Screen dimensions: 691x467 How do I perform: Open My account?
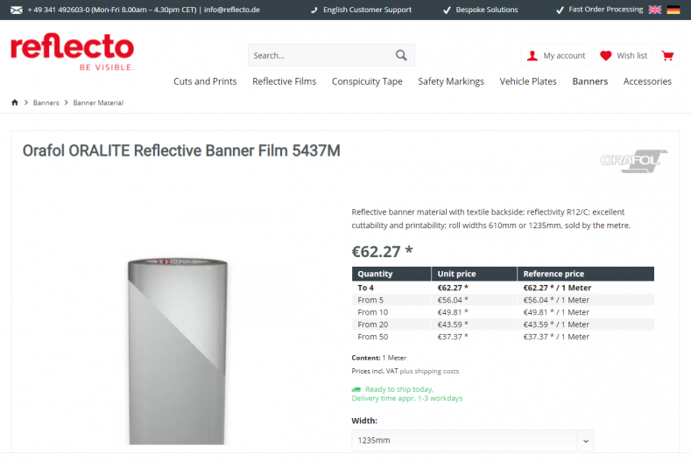(556, 55)
